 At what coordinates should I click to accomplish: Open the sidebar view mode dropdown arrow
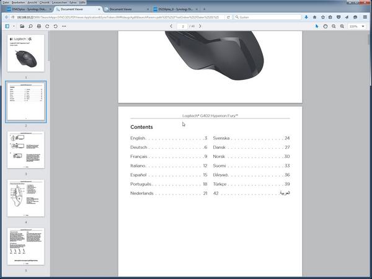coord(14,26)
